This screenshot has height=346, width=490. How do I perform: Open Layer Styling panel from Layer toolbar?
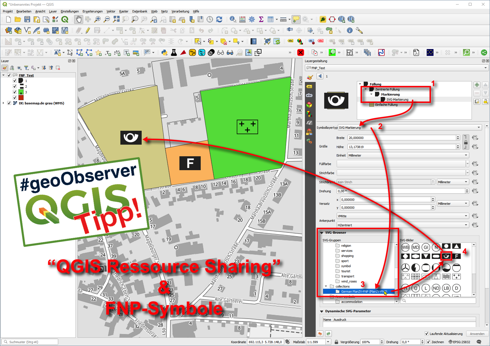coord(5,68)
